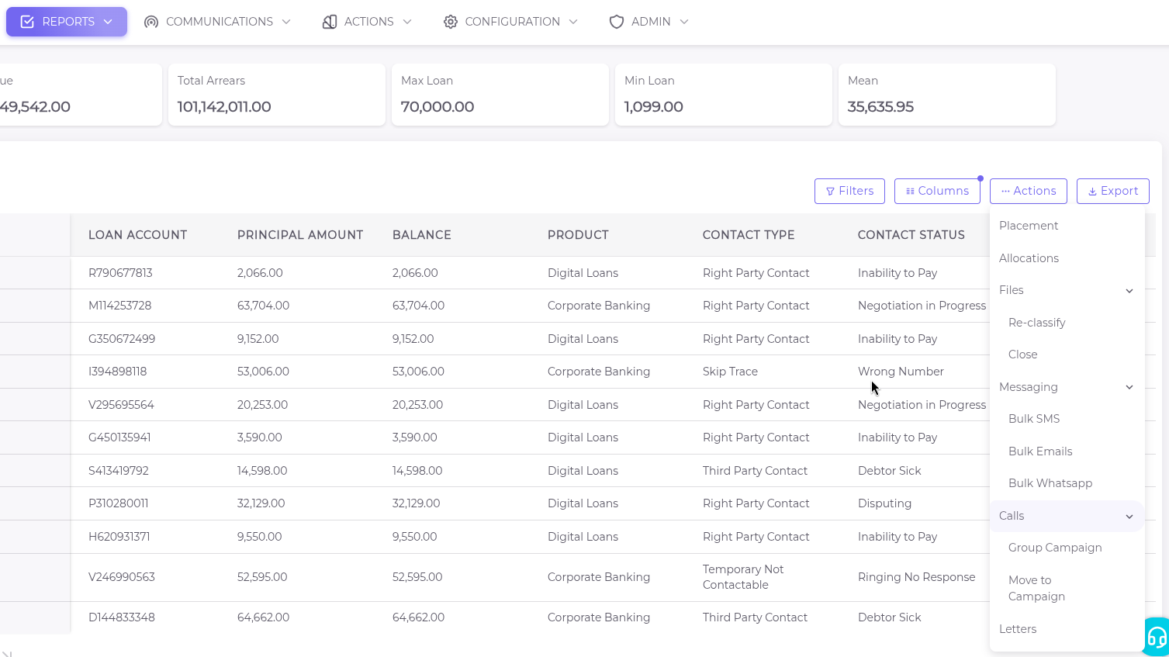Choose Bulk SMS in the Messaging group

tap(1034, 419)
